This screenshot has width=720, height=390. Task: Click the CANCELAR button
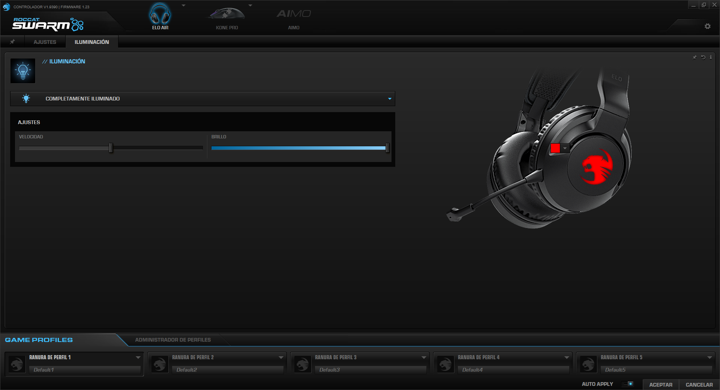click(699, 385)
